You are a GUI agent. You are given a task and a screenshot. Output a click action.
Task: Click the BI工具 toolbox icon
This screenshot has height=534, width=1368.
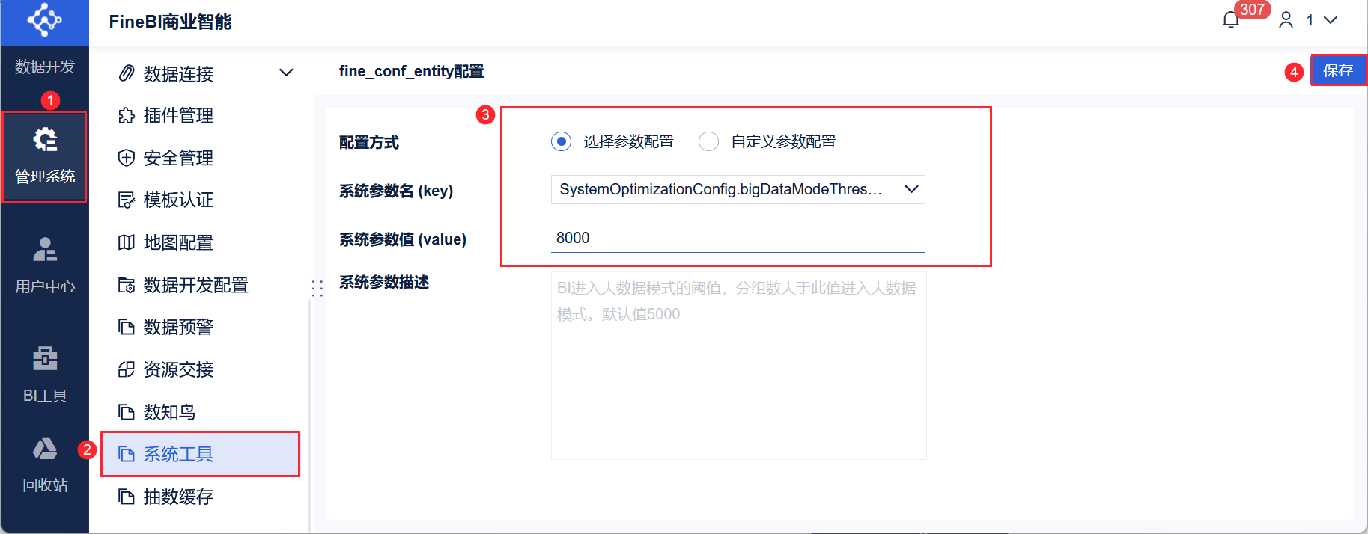pyautogui.click(x=45, y=358)
